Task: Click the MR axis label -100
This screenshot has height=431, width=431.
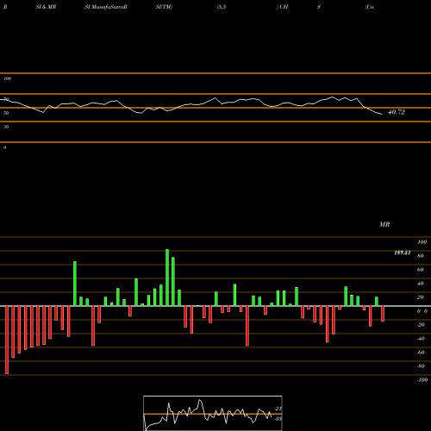Action: (x=422, y=380)
